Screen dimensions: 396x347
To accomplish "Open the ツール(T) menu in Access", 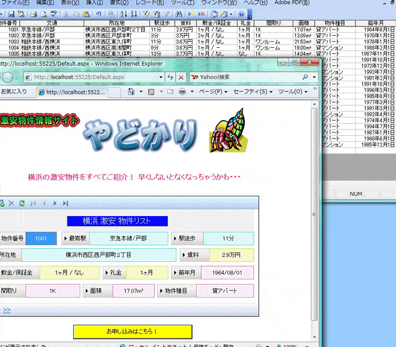I will coord(183,3).
